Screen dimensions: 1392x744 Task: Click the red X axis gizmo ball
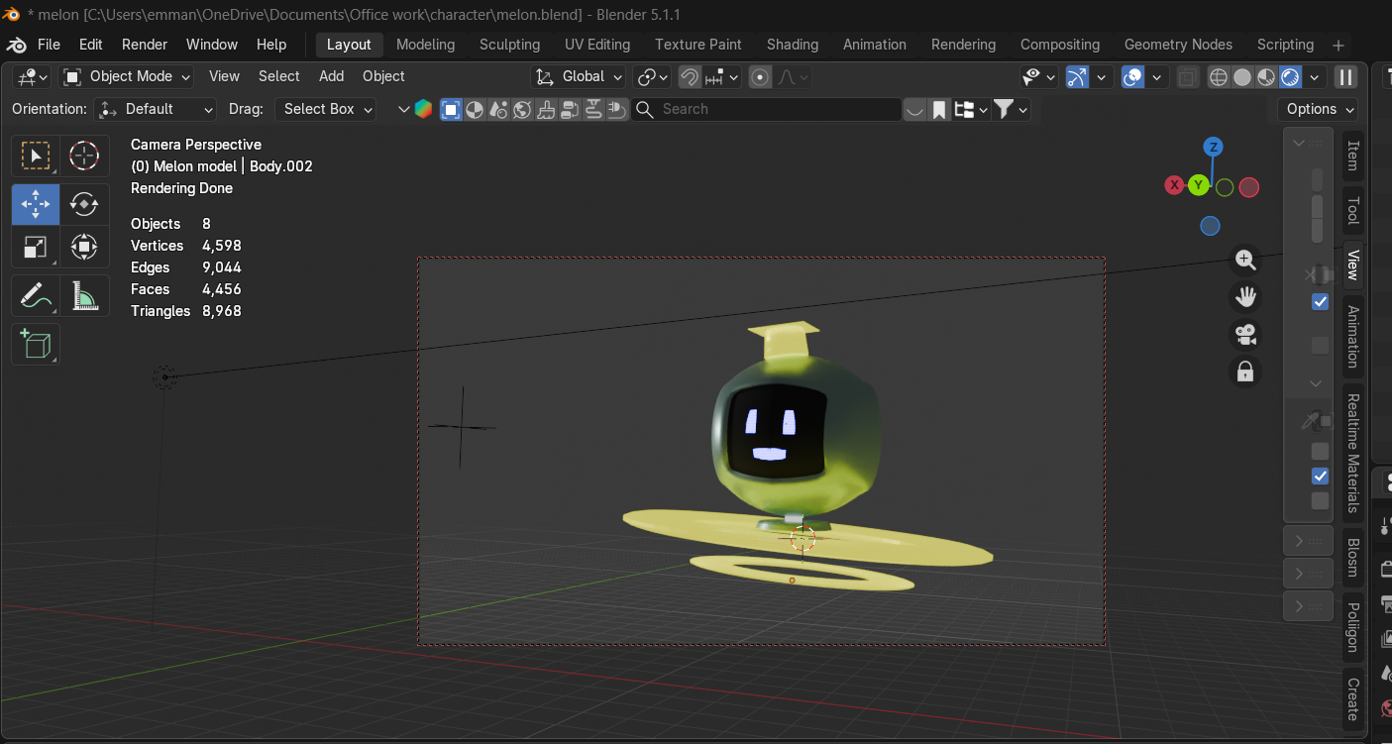point(1174,185)
